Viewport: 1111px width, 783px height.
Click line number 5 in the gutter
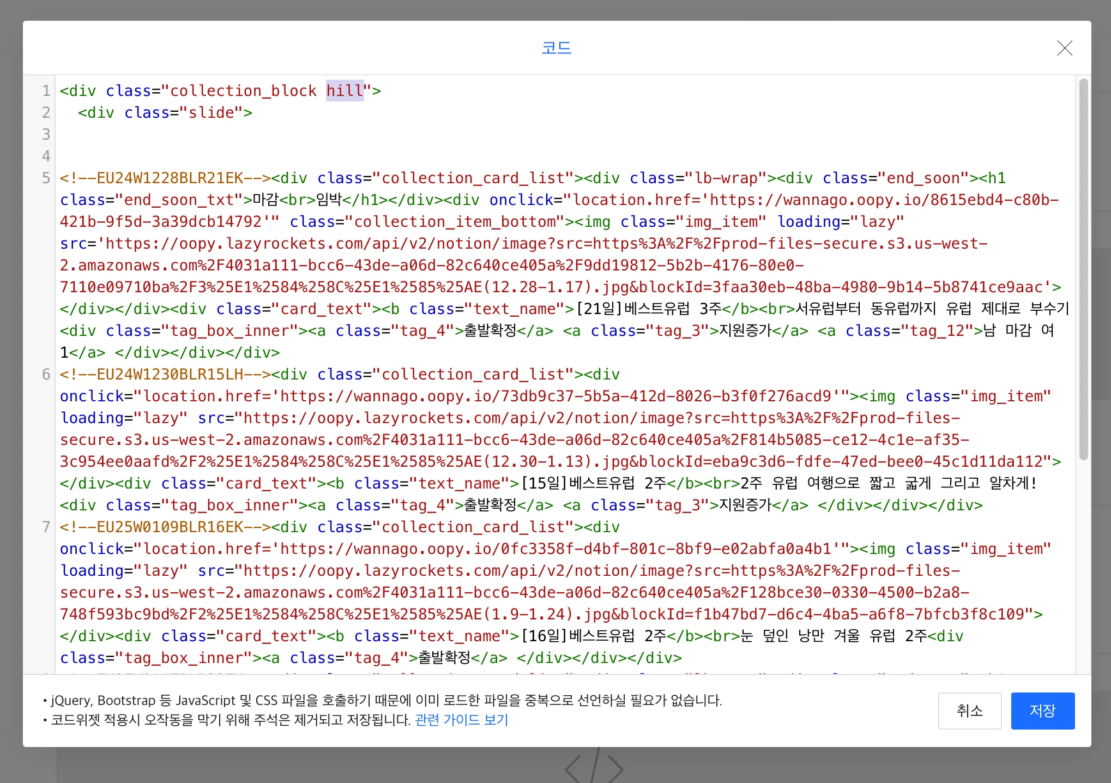(x=46, y=178)
